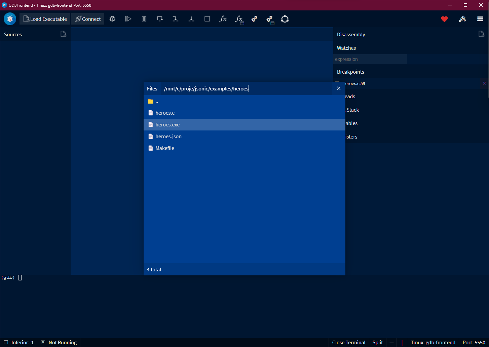The image size is (489, 347).
Task: Click the bug debug icon in the toolbar
Action: coord(112,19)
